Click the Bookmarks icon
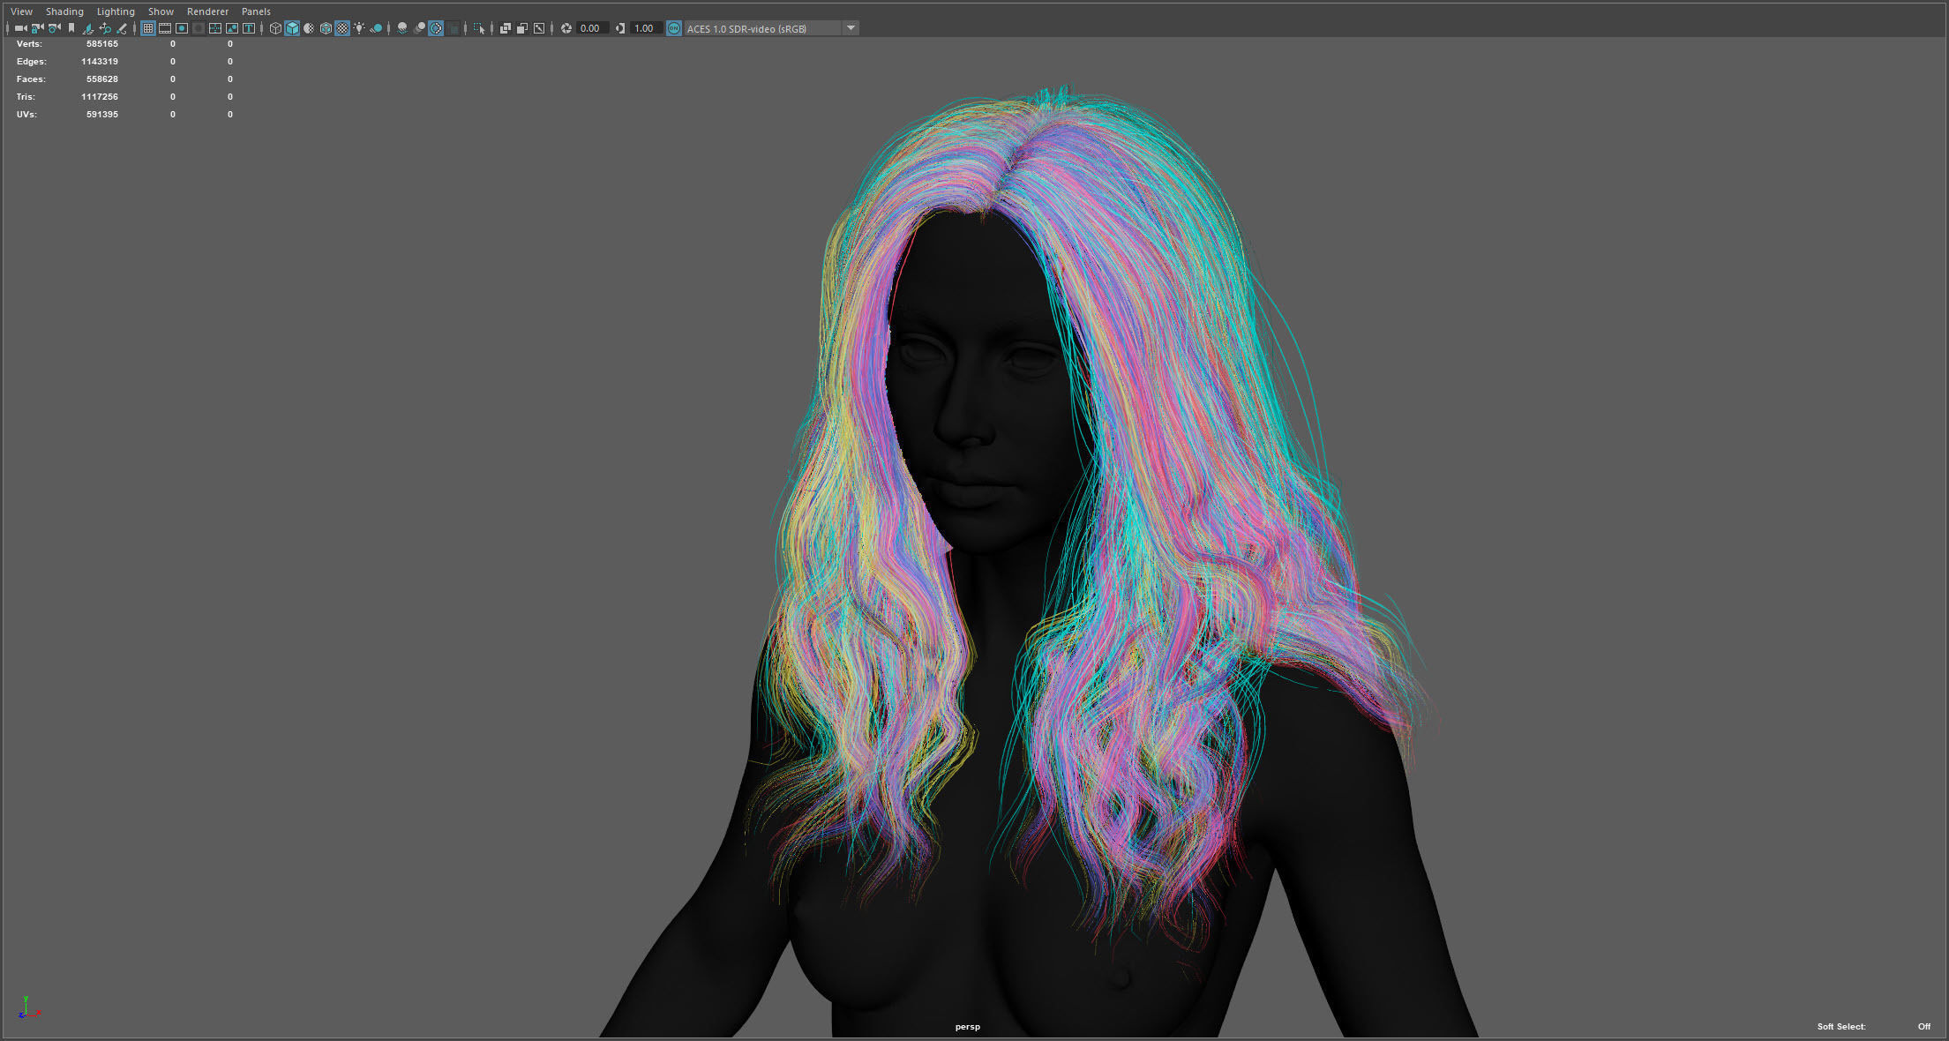The image size is (1949, 1041). click(71, 28)
